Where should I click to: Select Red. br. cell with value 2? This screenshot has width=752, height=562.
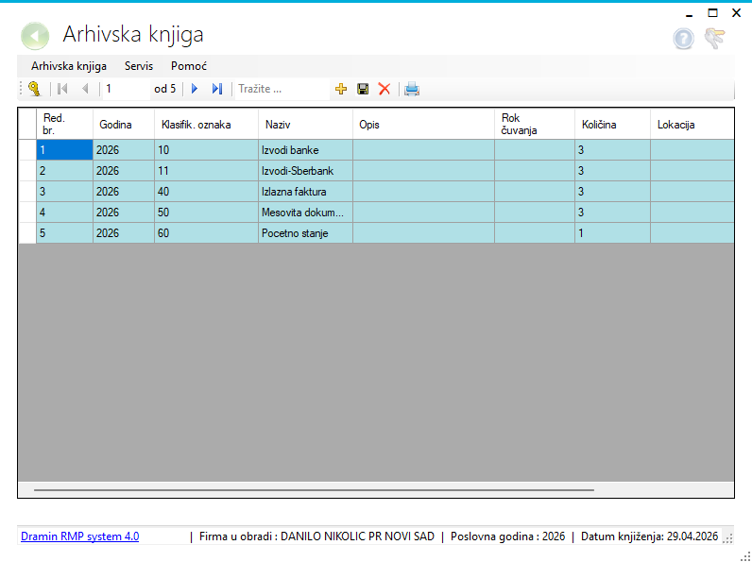coord(65,171)
